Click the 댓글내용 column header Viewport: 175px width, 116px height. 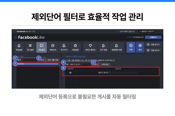pyautogui.click(x=118, y=69)
